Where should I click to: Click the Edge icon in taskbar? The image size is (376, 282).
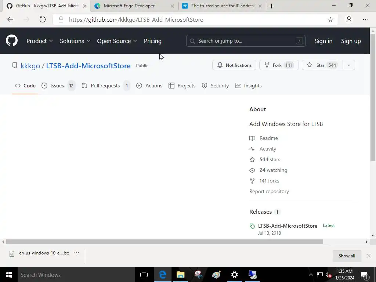tap(162, 275)
